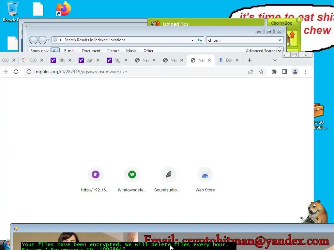Filter search results by All
Viewport: 334px width, 250px height.
55,50
